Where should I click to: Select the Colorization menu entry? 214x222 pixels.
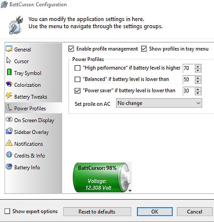point(33,85)
